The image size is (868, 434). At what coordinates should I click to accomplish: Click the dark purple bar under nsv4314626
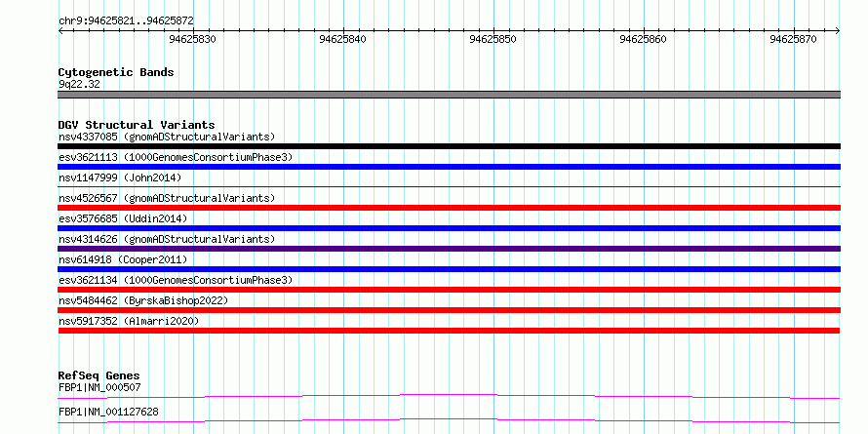pyautogui.click(x=449, y=249)
